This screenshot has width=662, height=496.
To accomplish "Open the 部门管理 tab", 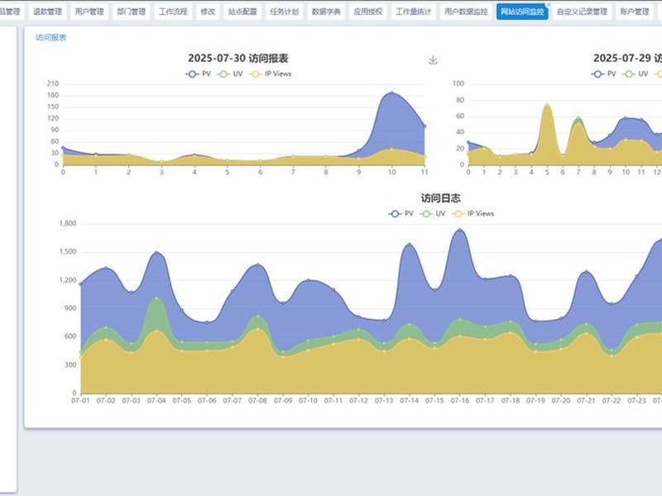I will pyautogui.click(x=131, y=12).
